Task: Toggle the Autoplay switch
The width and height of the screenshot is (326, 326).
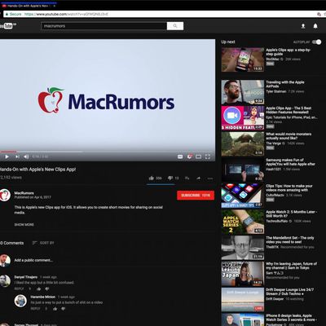Action: tap(317, 42)
